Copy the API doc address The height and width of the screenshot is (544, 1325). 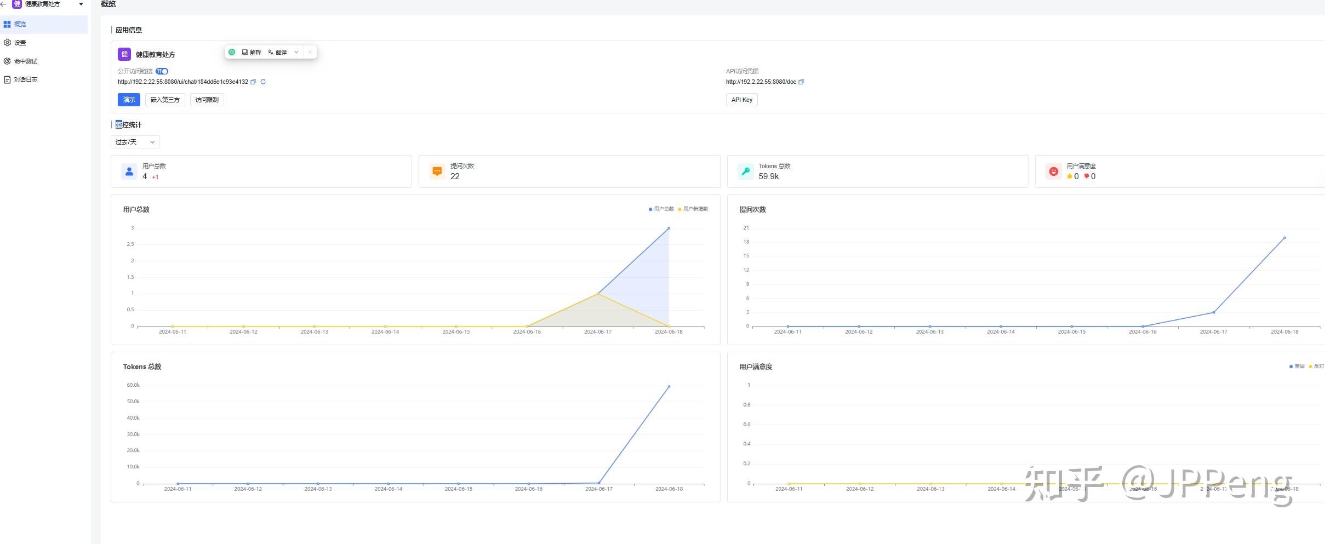pos(801,82)
